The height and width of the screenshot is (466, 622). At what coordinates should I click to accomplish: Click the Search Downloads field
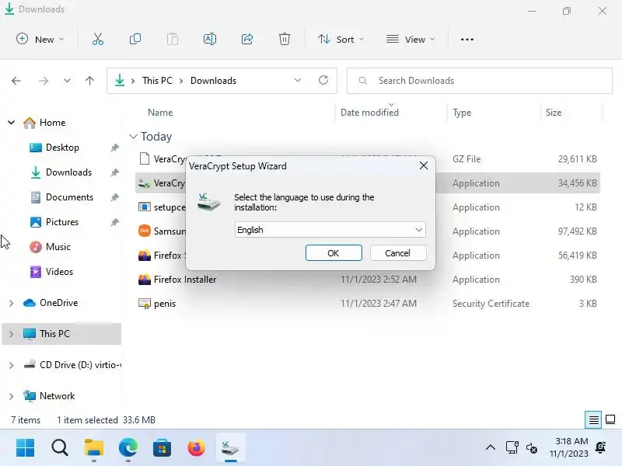[x=479, y=81]
